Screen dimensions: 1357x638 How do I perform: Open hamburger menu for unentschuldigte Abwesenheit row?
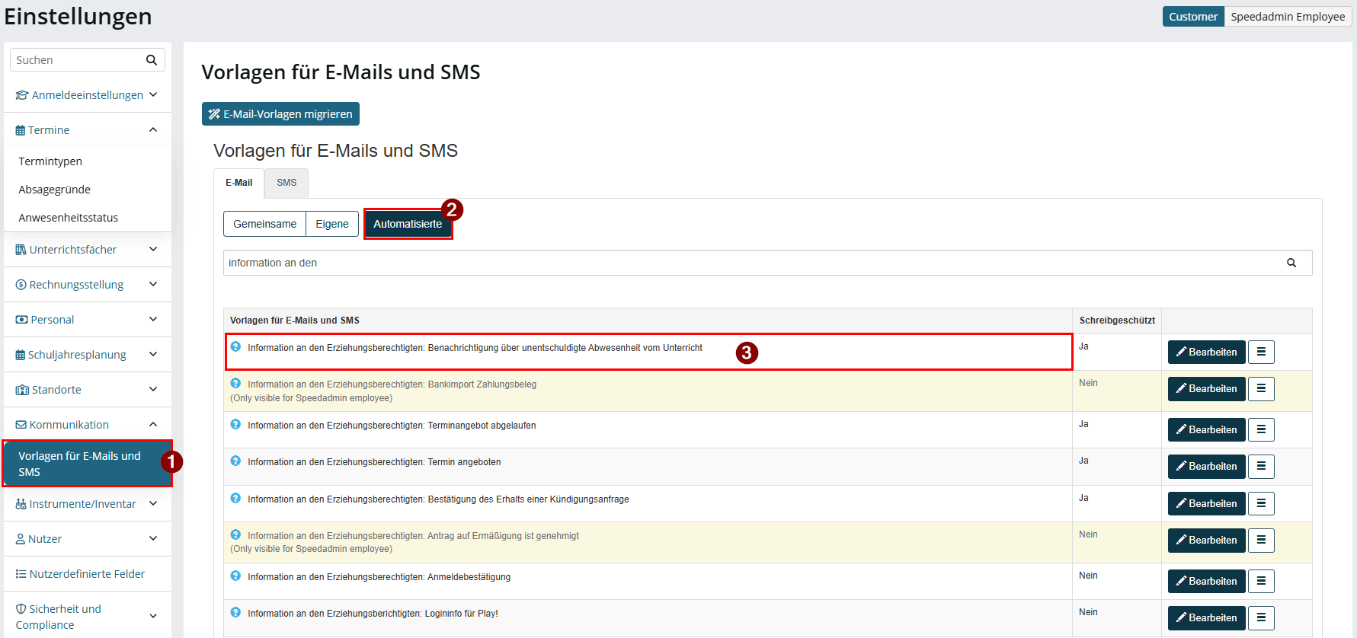1261,352
